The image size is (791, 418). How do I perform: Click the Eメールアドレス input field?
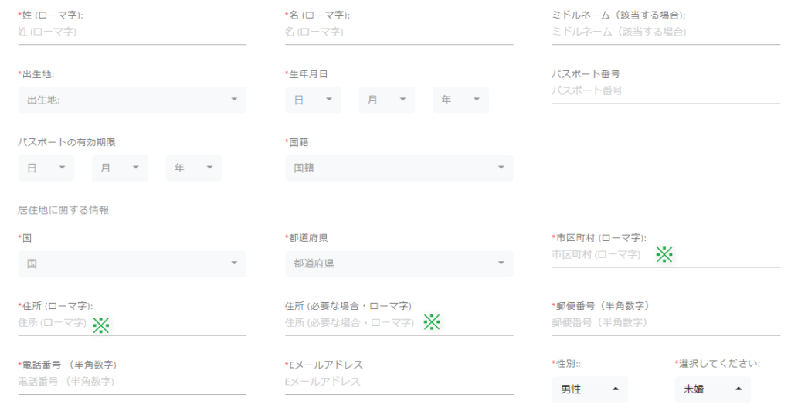[399, 382]
